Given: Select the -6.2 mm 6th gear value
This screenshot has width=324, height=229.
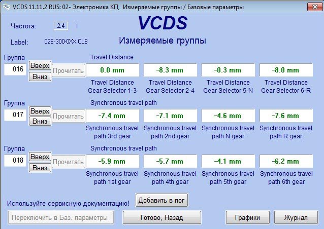Looking at the screenshot, I should 286,161.
